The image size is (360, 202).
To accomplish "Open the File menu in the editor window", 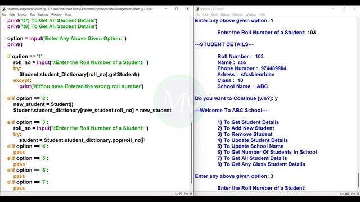I will (4, 15).
